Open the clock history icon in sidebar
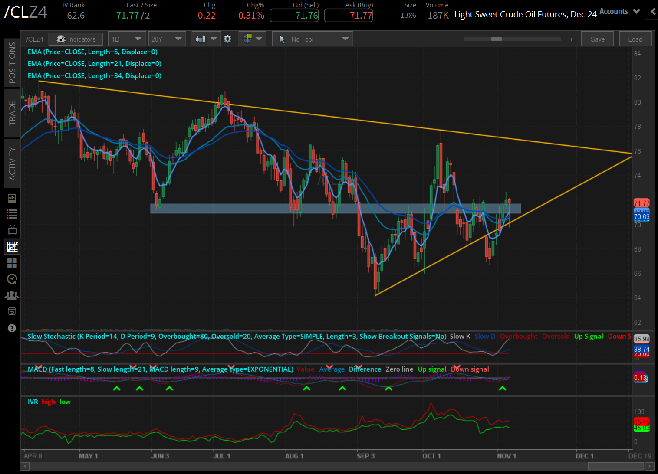This screenshot has width=658, height=474. 12,279
